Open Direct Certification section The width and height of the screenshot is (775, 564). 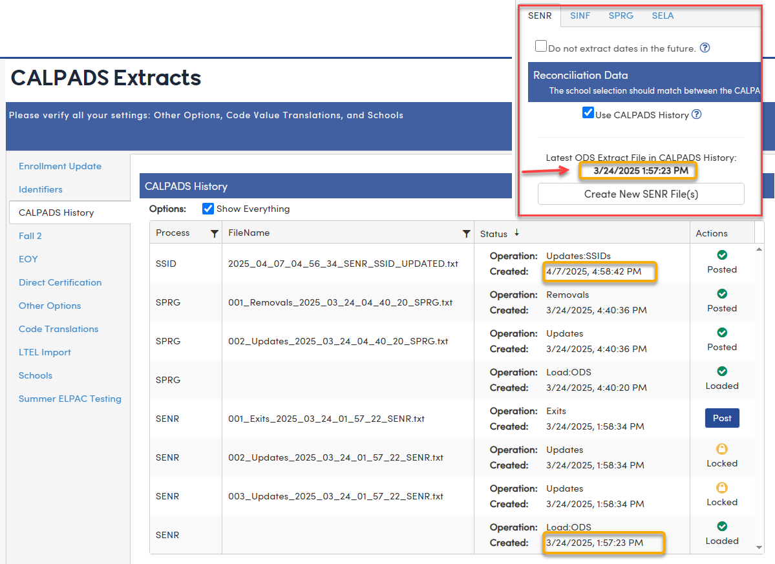(x=60, y=282)
